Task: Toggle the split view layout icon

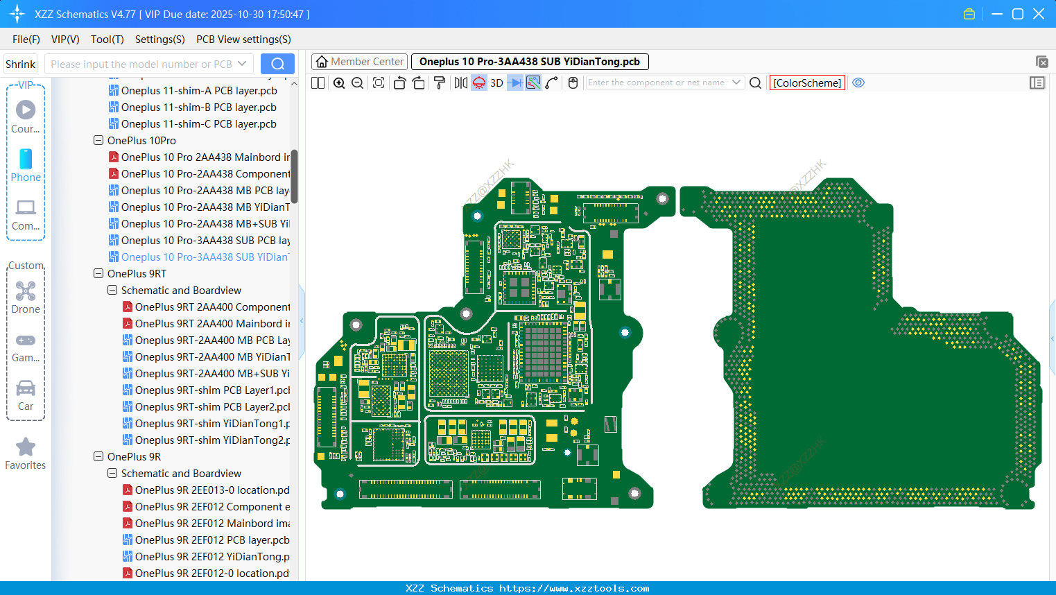Action: pyautogui.click(x=318, y=83)
